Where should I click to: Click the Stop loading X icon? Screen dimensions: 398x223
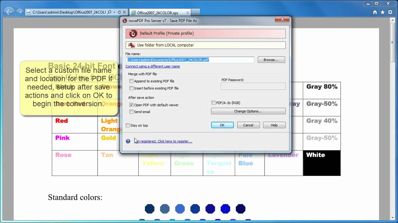(124, 12)
